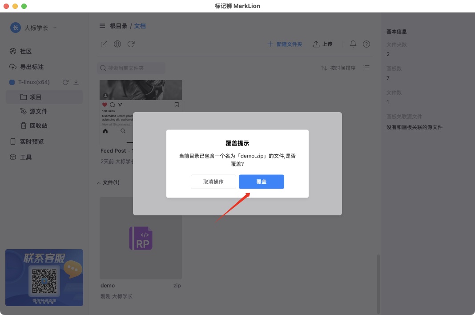Open the notification bell icon
This screenshot has height=315, width=475.
(353, 44)
